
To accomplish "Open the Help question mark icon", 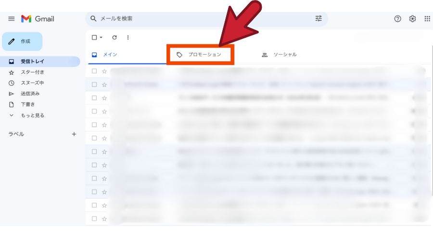I will pos(397,19).
